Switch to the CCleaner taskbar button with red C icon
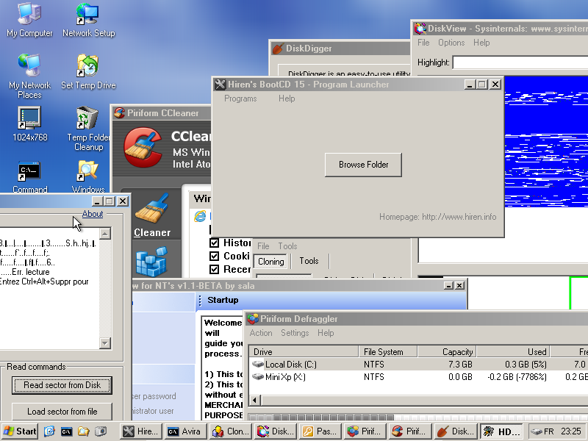 click(411, 431)
